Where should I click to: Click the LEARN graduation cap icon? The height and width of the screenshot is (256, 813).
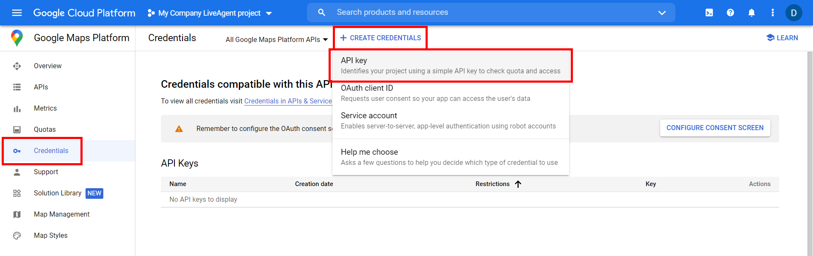[770, 38]
